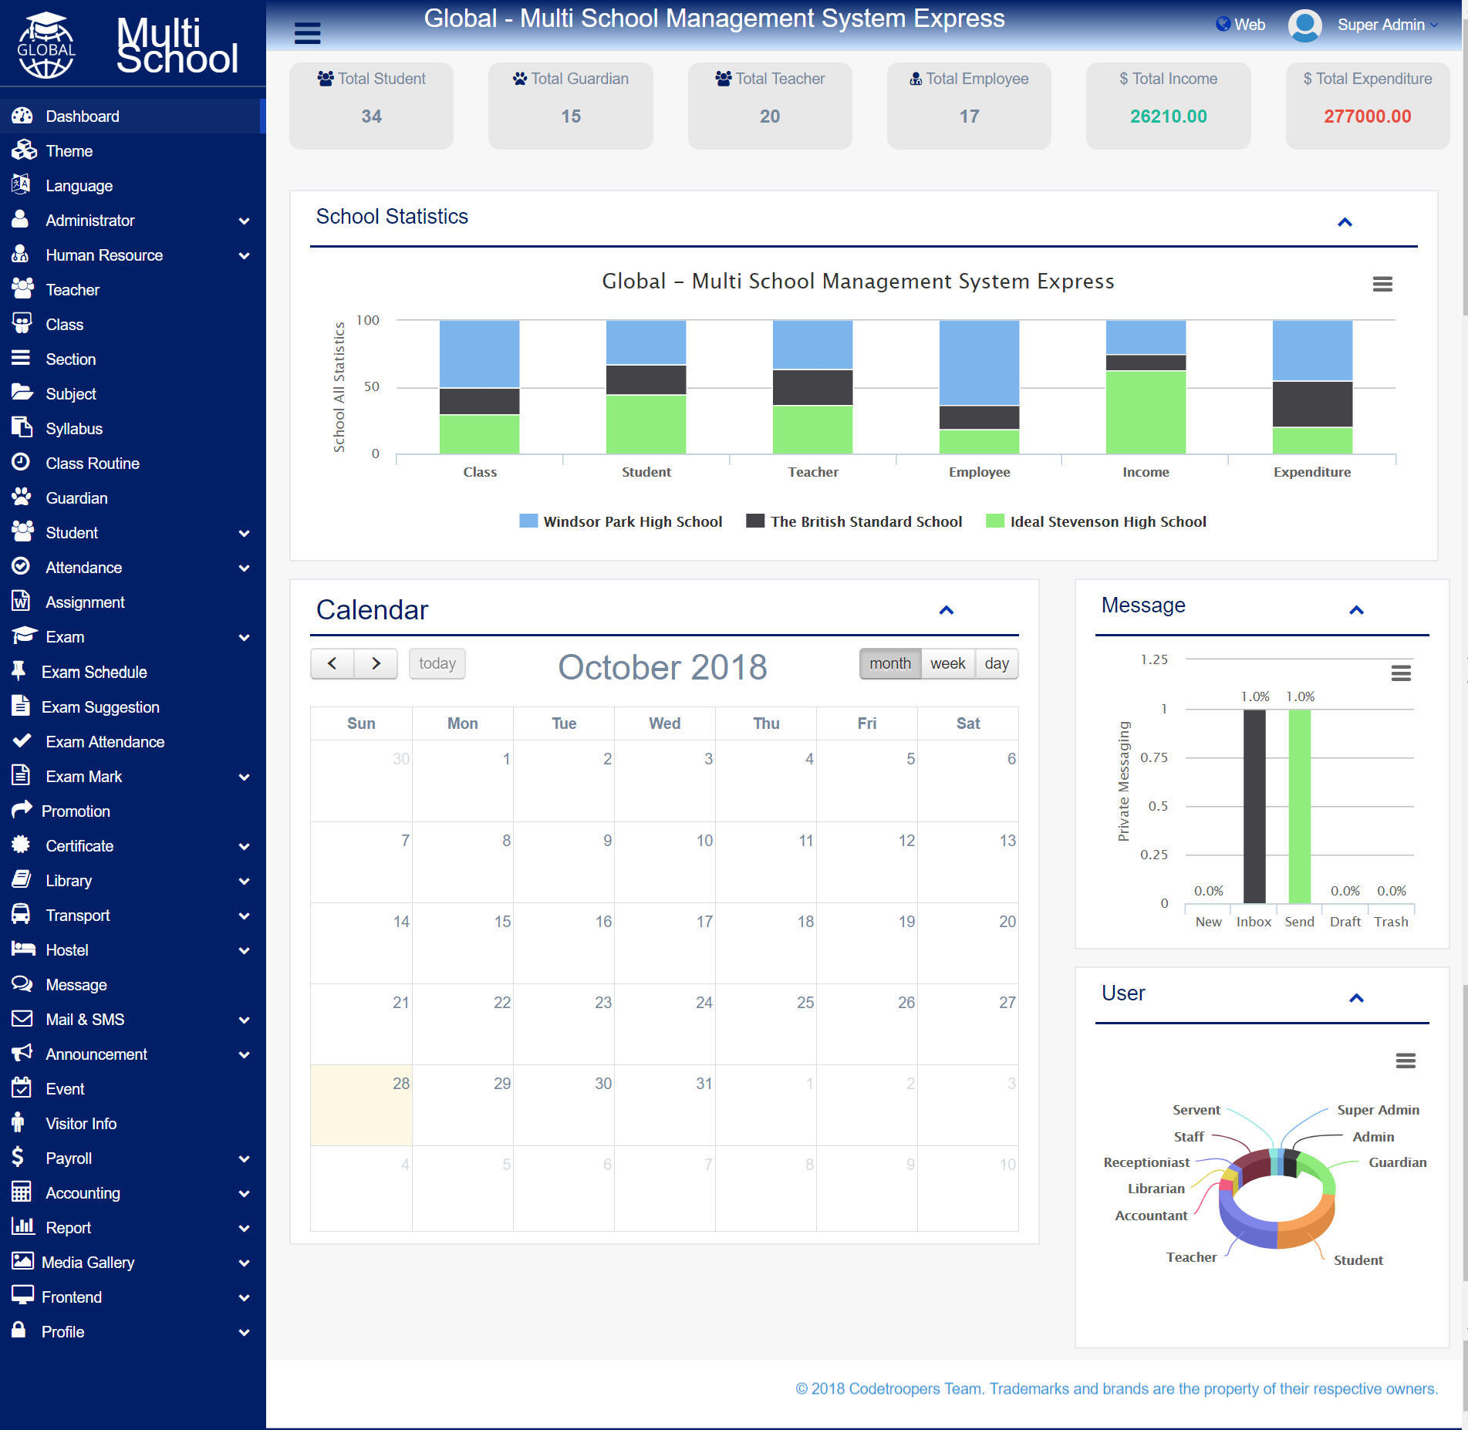Open Message chart export menu icon

(1401, 673)
